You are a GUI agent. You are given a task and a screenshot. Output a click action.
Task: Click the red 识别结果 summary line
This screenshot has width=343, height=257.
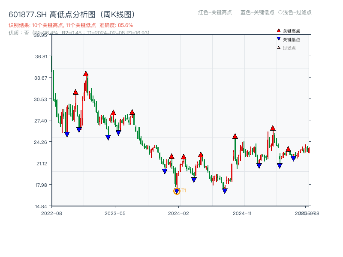[x=71, y=25]
